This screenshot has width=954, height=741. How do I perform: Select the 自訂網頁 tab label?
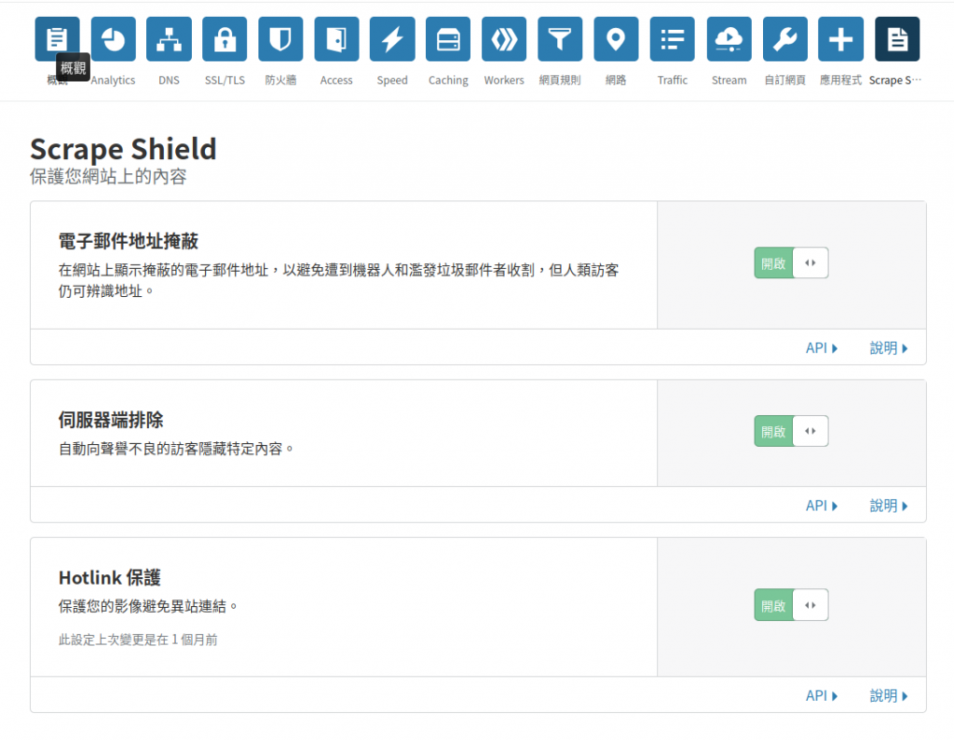(x=784, y=80)
